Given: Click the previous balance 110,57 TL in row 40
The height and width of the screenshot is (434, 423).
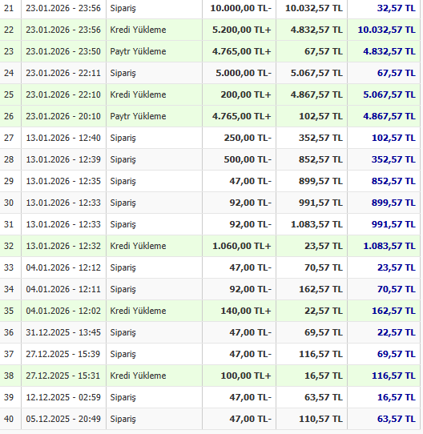Looking at the screenshot, I should click(320, 419).
